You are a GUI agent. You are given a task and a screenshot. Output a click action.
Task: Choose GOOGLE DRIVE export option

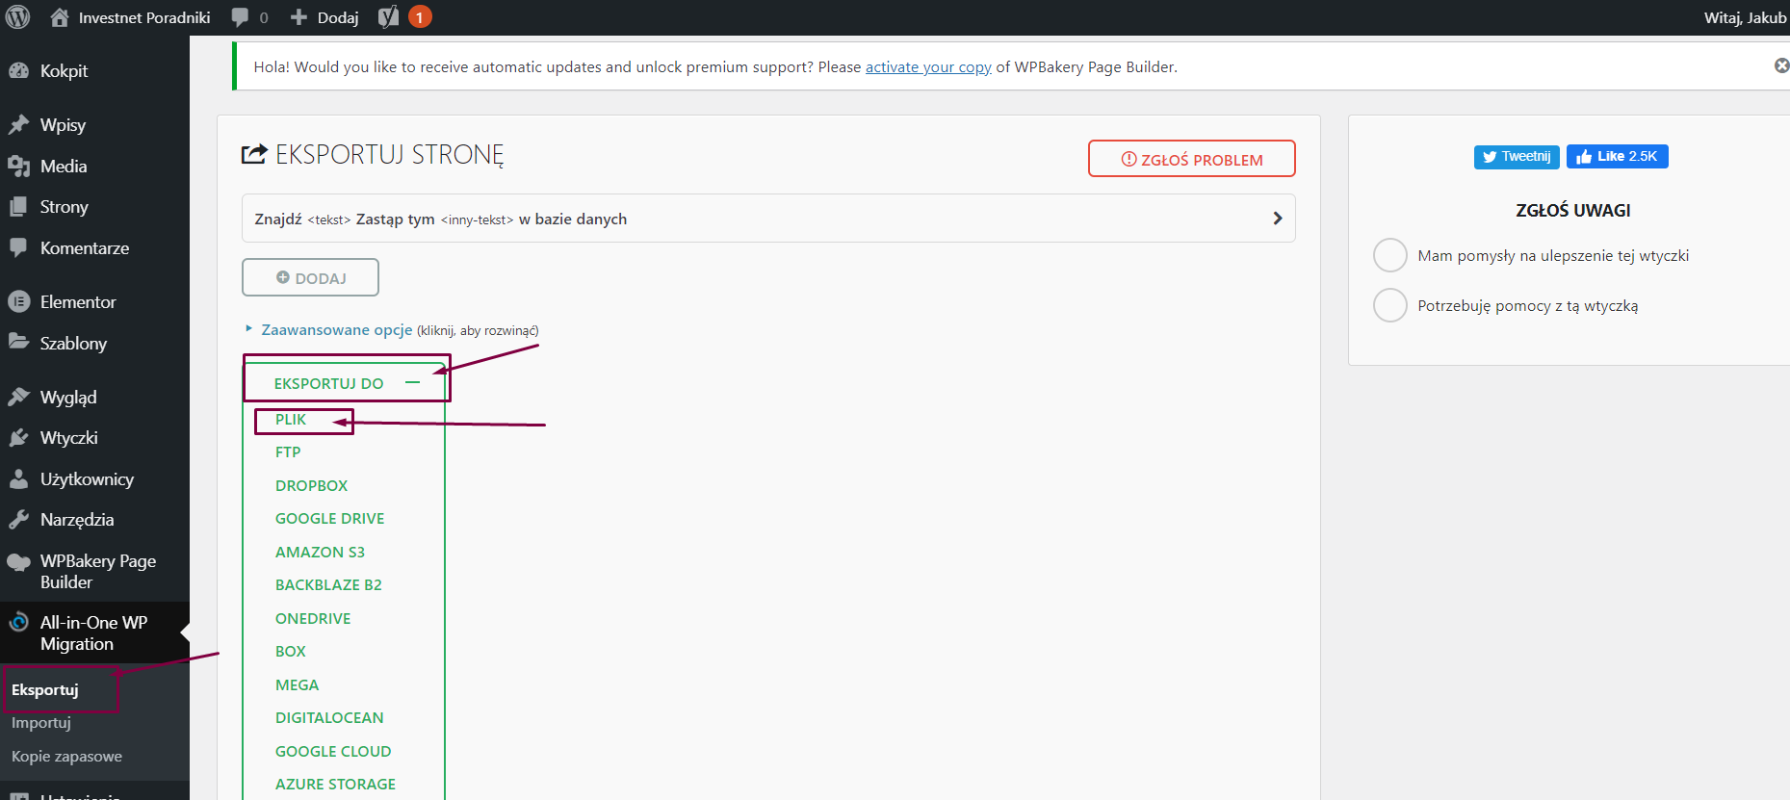point(329,519)
